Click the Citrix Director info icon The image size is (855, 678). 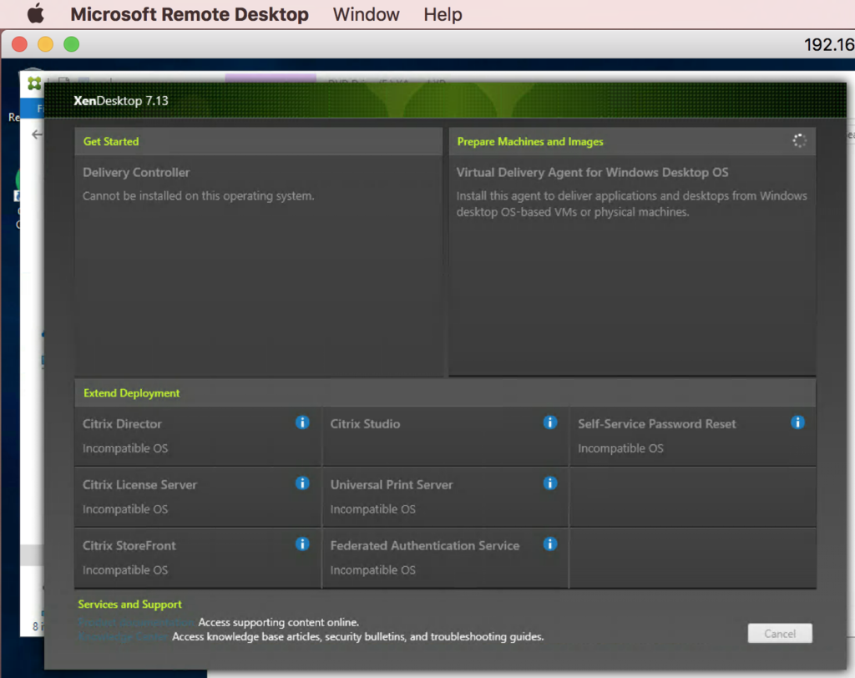(302, 422)
